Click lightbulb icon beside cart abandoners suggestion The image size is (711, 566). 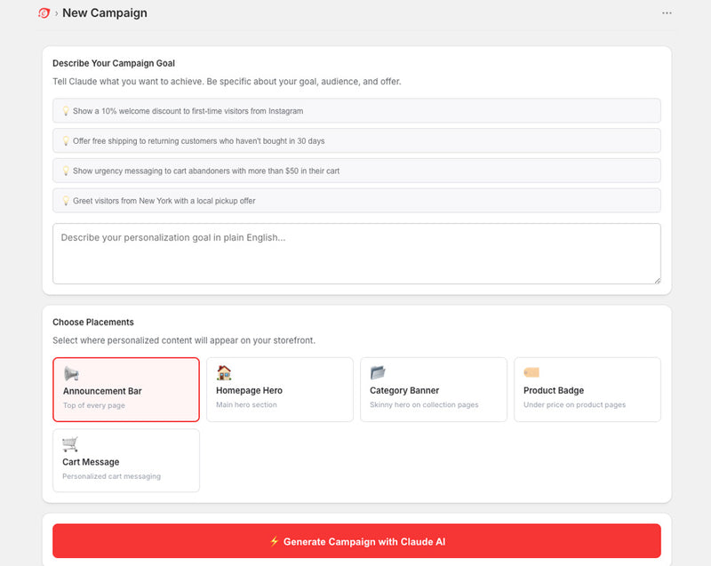click(66, 171)
